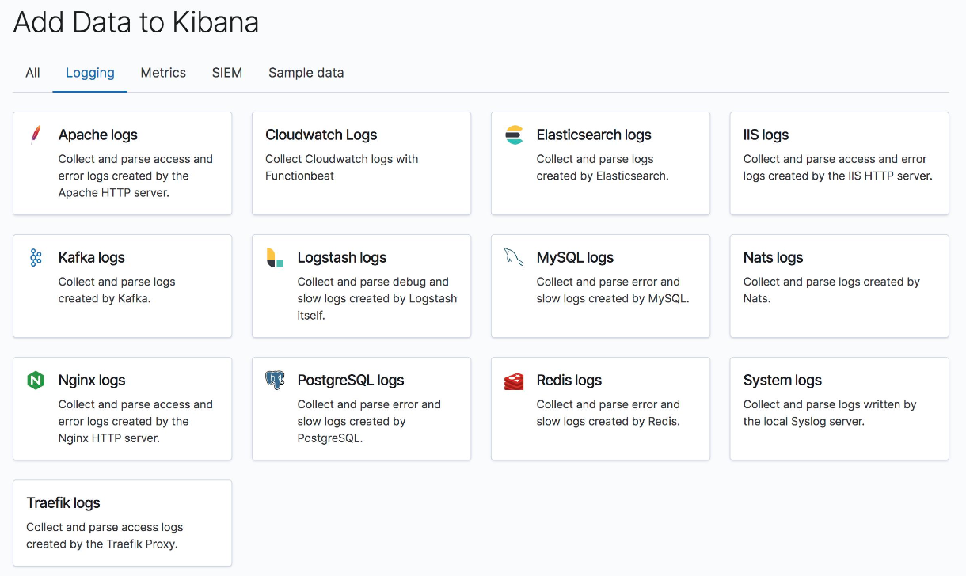Click the Logstash logo icon
The width and height of the screenshot is (966, 576).
point(275,258)
